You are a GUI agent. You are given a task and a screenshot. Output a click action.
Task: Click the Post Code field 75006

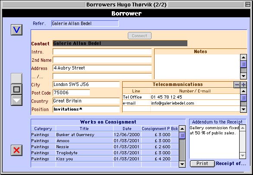pyautogui.click(x=71, y=92)
